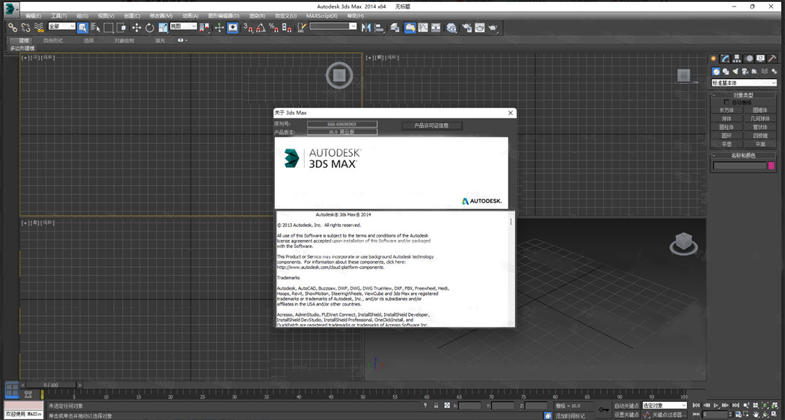
Task: Open the selection filter dropdown showing 全部
Action: click(61, 26)
